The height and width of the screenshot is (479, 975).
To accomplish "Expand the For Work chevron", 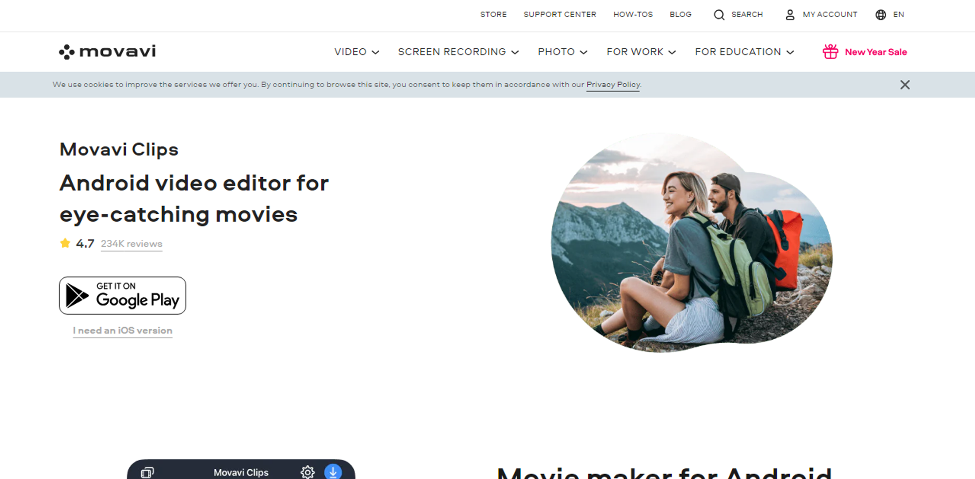I will [x=672, y=52].
